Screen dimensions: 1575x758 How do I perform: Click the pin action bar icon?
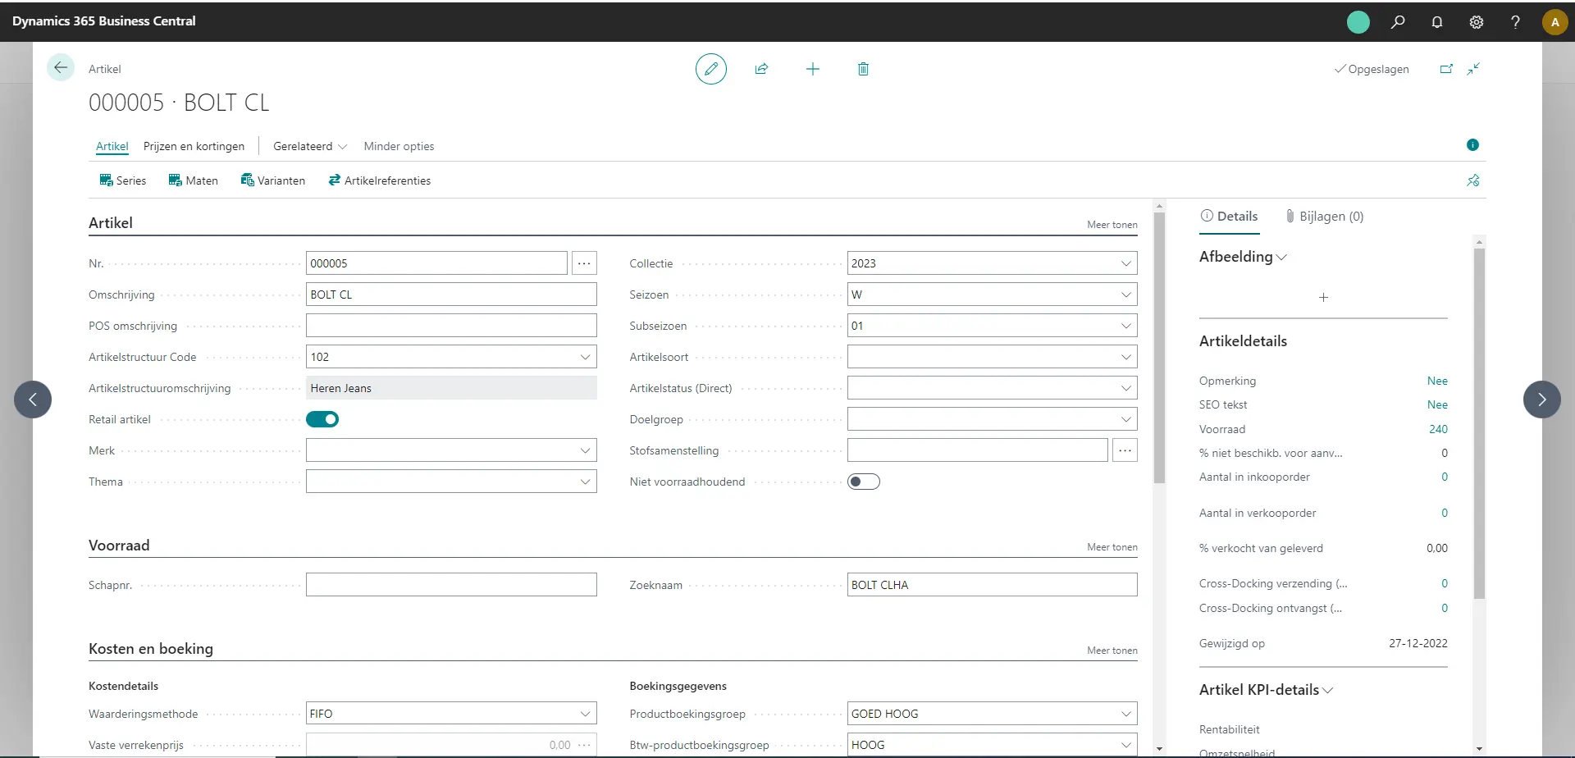(x=1473, y=180)
